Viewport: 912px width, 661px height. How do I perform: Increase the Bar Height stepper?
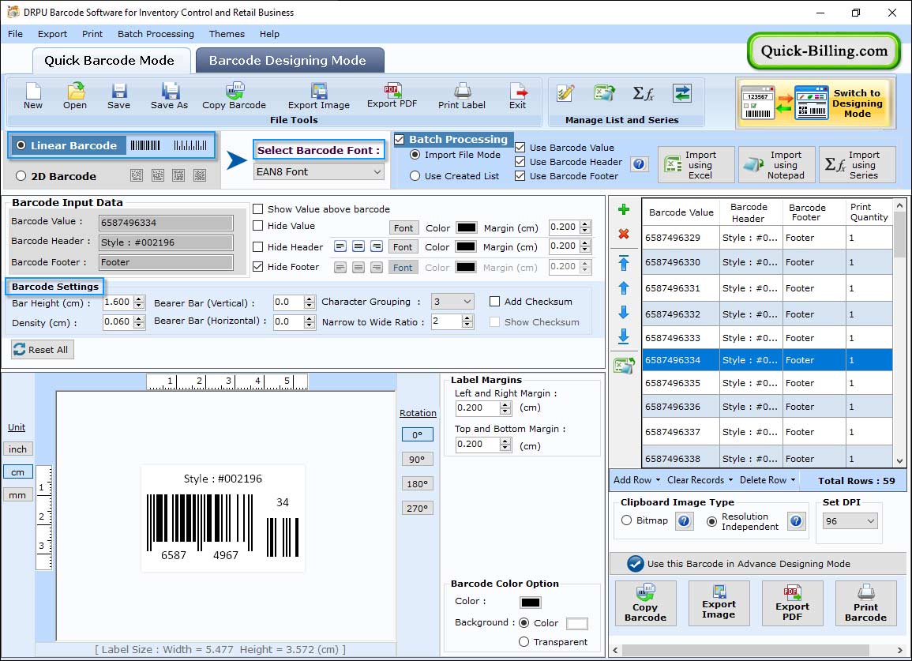138,299
